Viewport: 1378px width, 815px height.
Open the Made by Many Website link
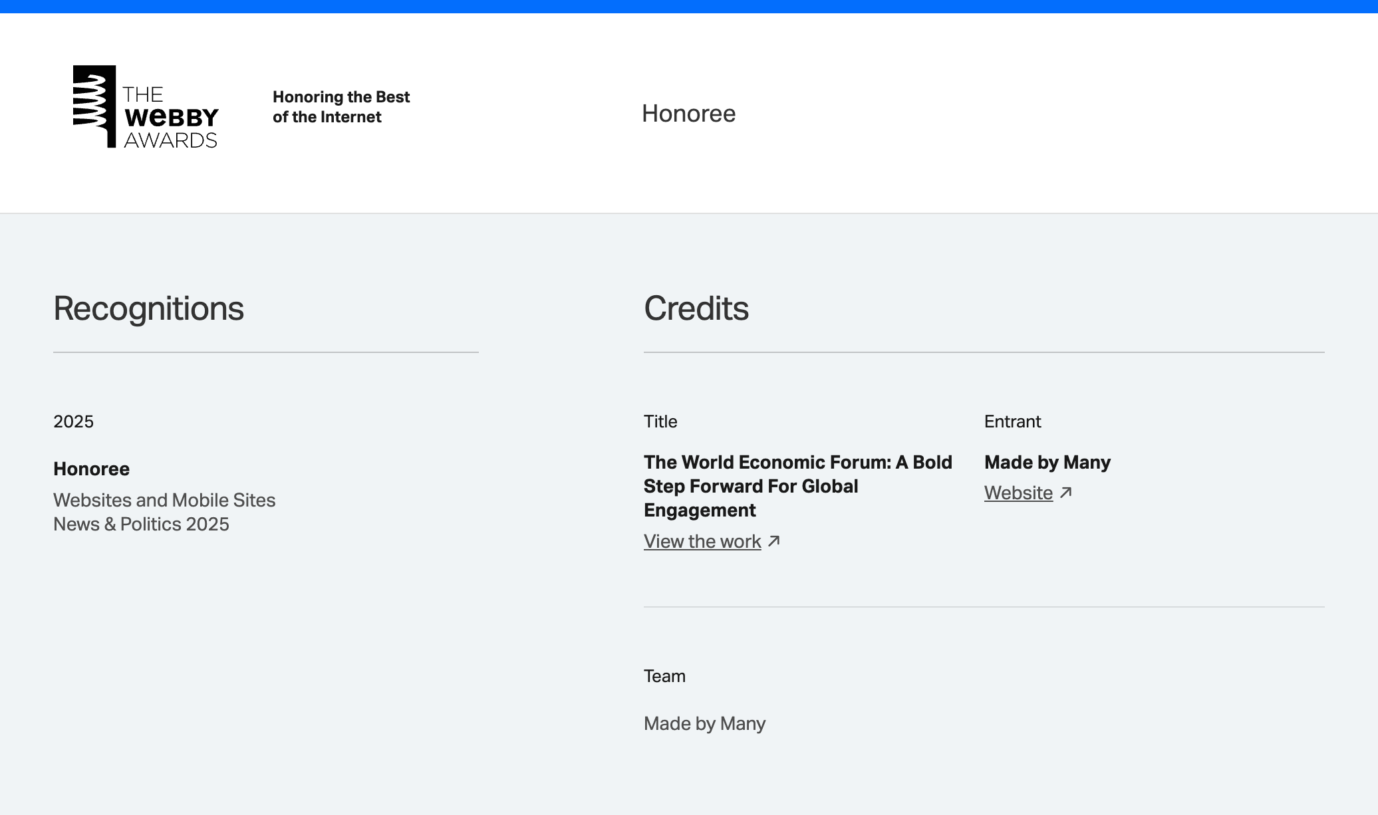(x=1018, y=493)
